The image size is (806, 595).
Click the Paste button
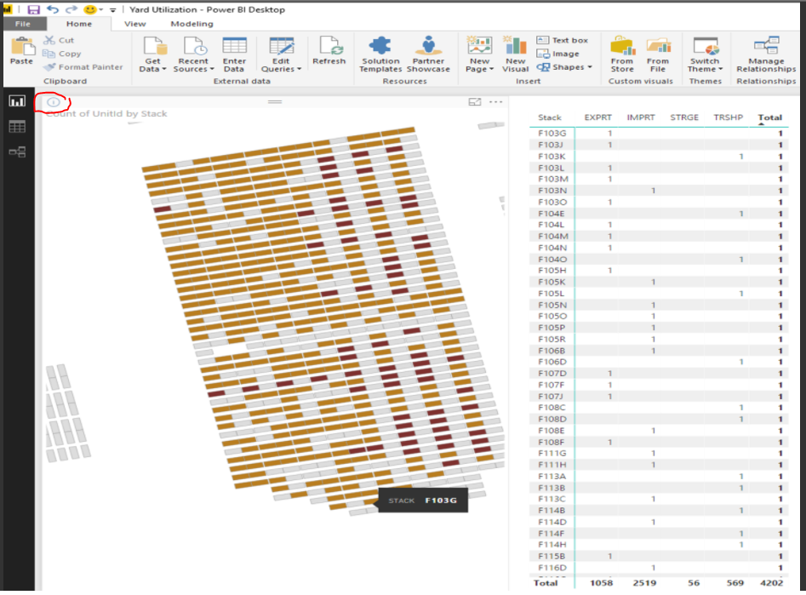coord(21,50)
